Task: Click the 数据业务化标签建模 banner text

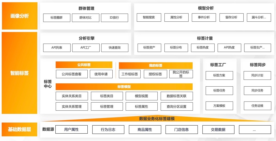Action: (157, 119)
